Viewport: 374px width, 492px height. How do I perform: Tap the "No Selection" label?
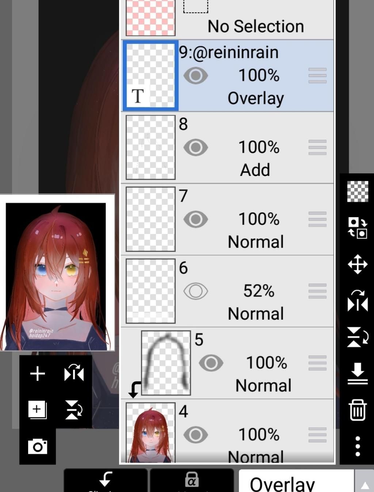click(256, 26)
